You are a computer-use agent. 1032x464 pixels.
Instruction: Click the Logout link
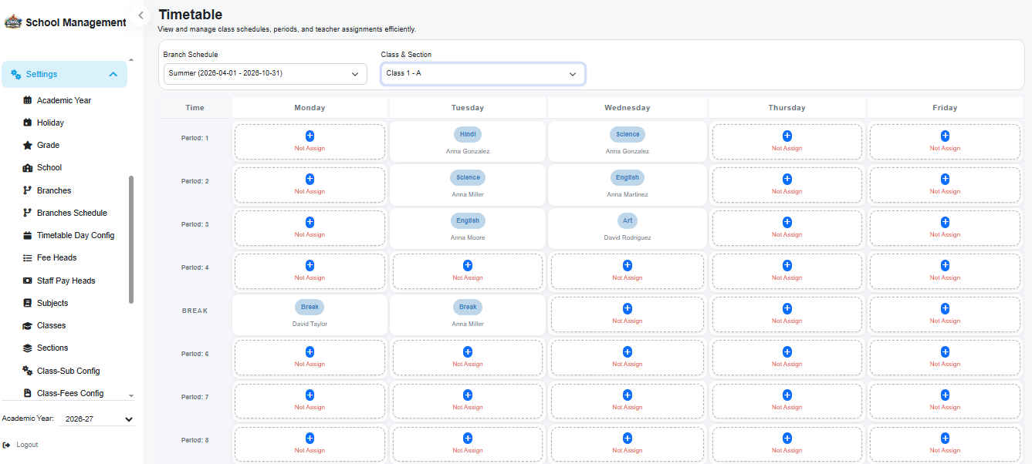(27, 445)
